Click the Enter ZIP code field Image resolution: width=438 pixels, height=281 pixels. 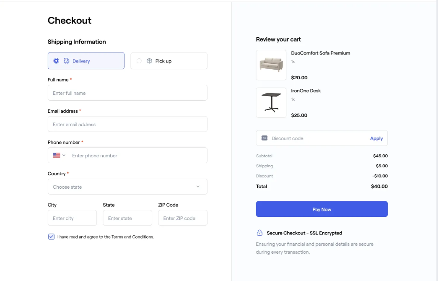coord(182,218)
